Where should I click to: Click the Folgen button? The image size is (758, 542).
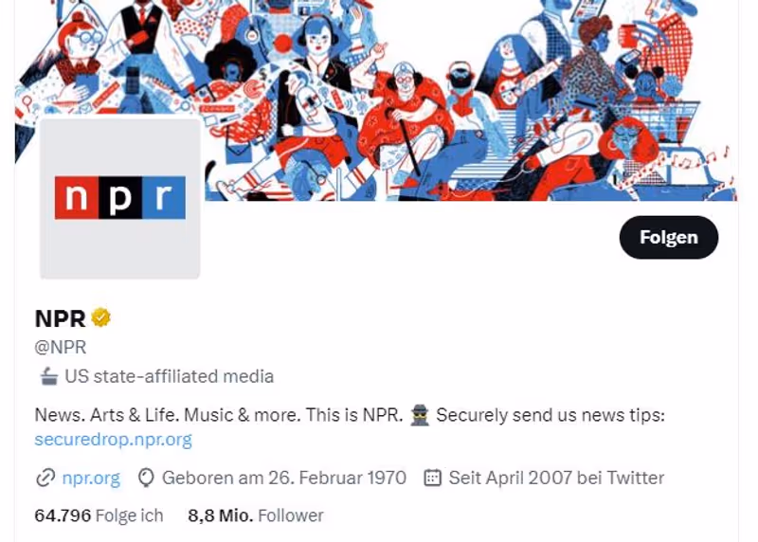[668, 238]
